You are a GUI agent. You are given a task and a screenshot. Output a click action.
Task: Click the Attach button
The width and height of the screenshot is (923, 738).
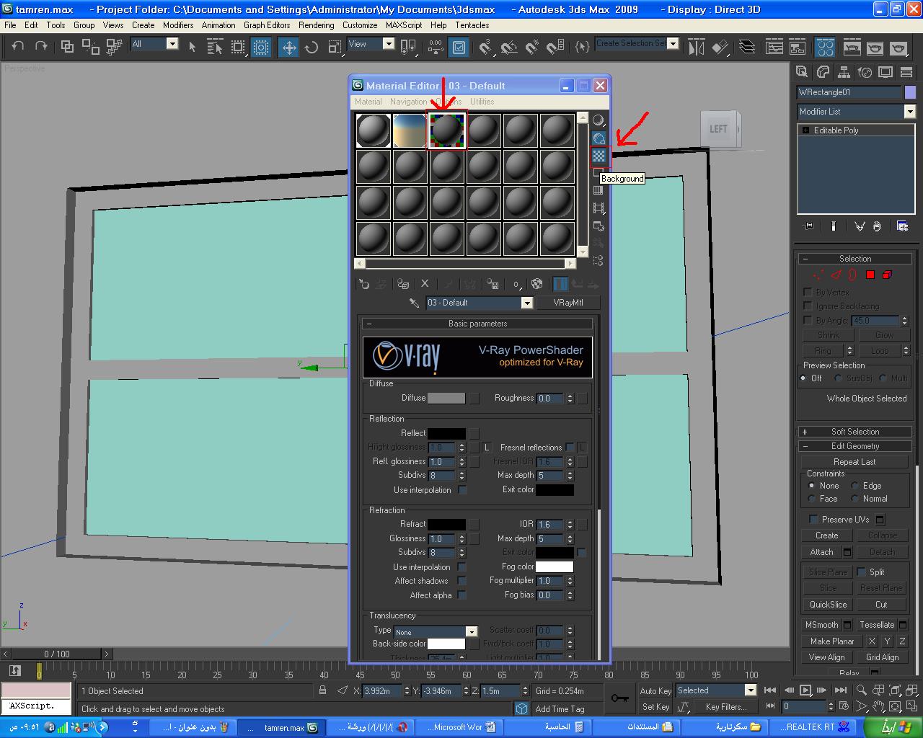(x=821, y=552)
